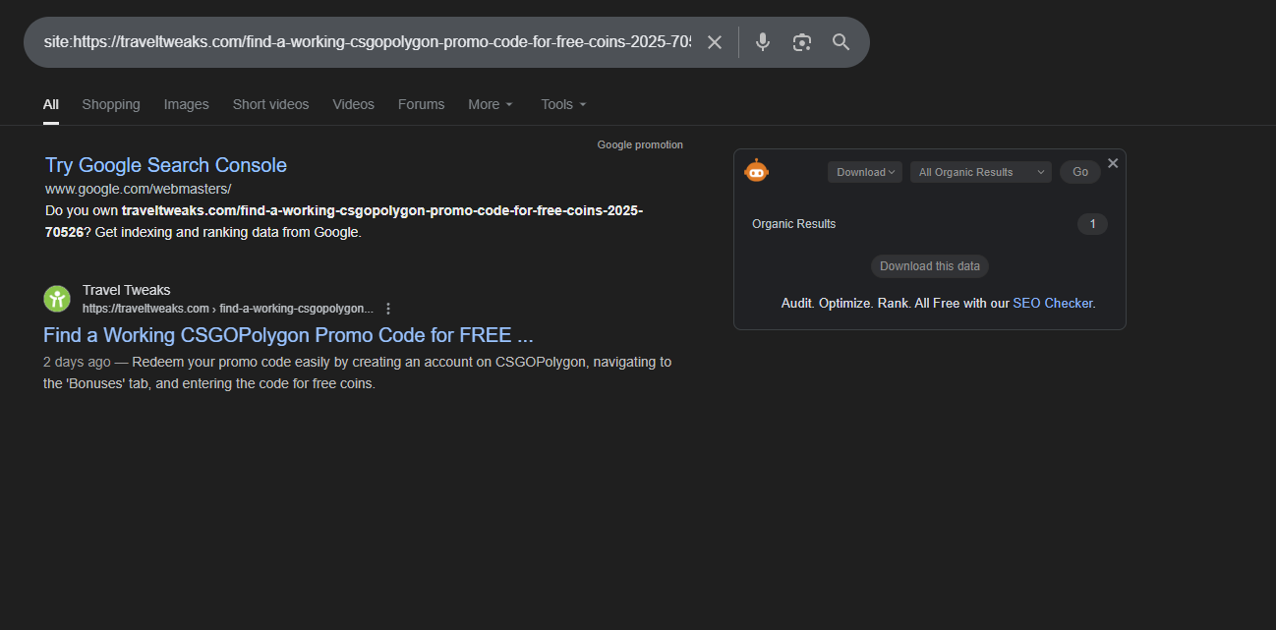Open the three-dot menu beside Travel Tweaks result
The image size is (1276, 630).
(x=388, y=309)
